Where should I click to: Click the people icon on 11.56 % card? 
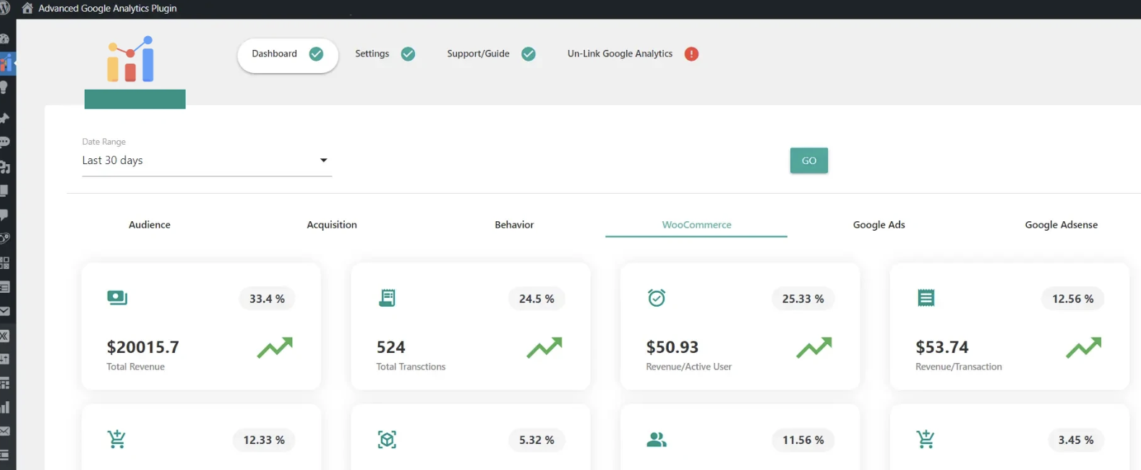[657, 439]
